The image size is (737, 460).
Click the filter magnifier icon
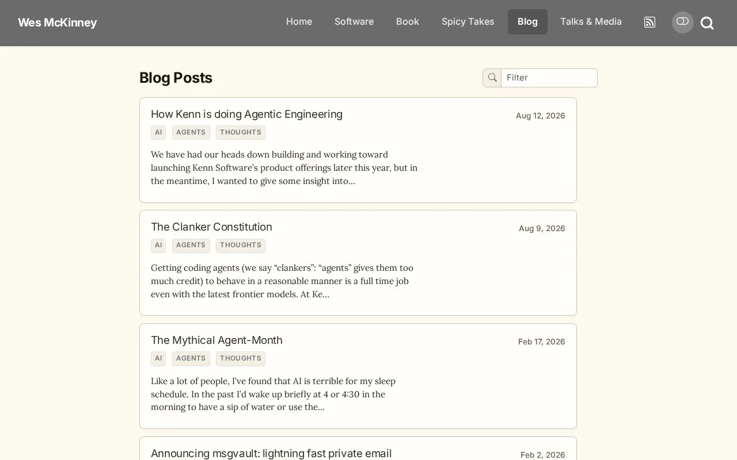(492, 78)
